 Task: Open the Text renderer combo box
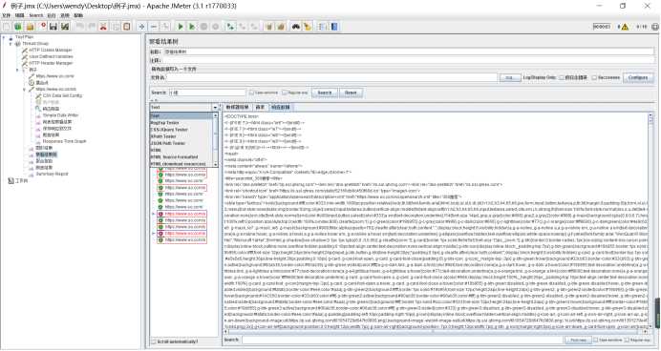183,108
